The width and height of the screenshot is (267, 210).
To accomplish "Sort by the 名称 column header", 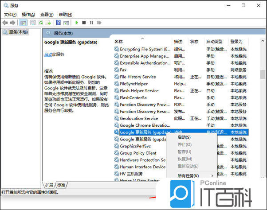I will [118, 42].
